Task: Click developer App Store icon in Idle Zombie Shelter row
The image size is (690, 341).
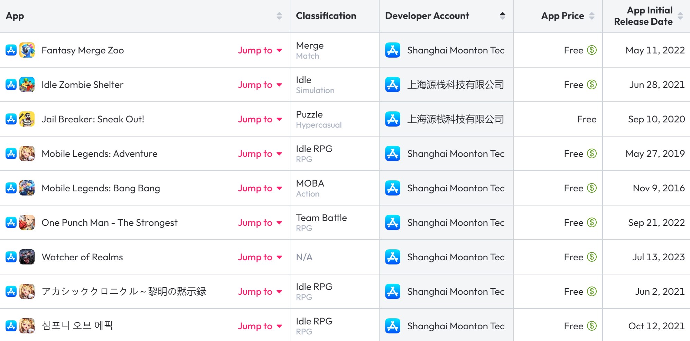Action: 393,84
